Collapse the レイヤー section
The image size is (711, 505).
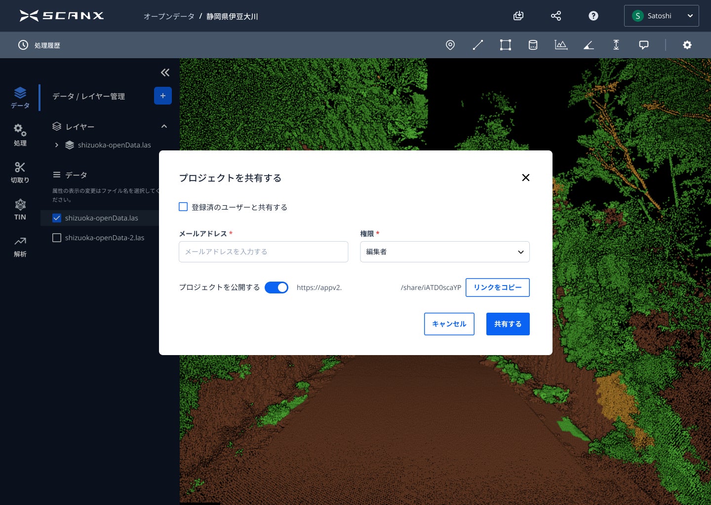pos(164,126)
